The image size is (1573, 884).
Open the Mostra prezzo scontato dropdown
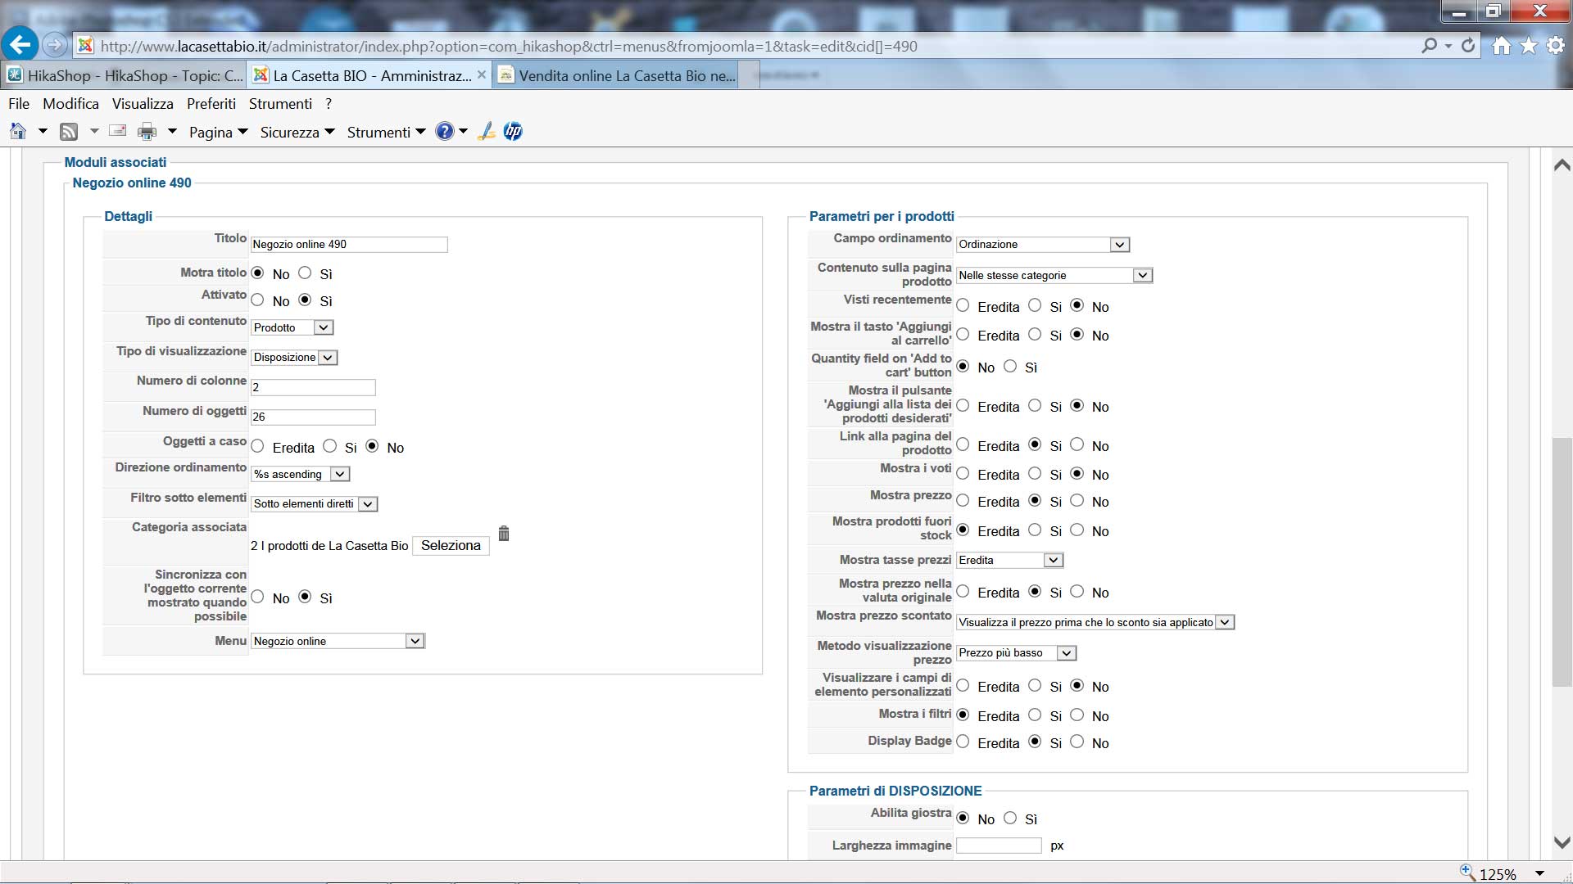[x=1224, y=622]
